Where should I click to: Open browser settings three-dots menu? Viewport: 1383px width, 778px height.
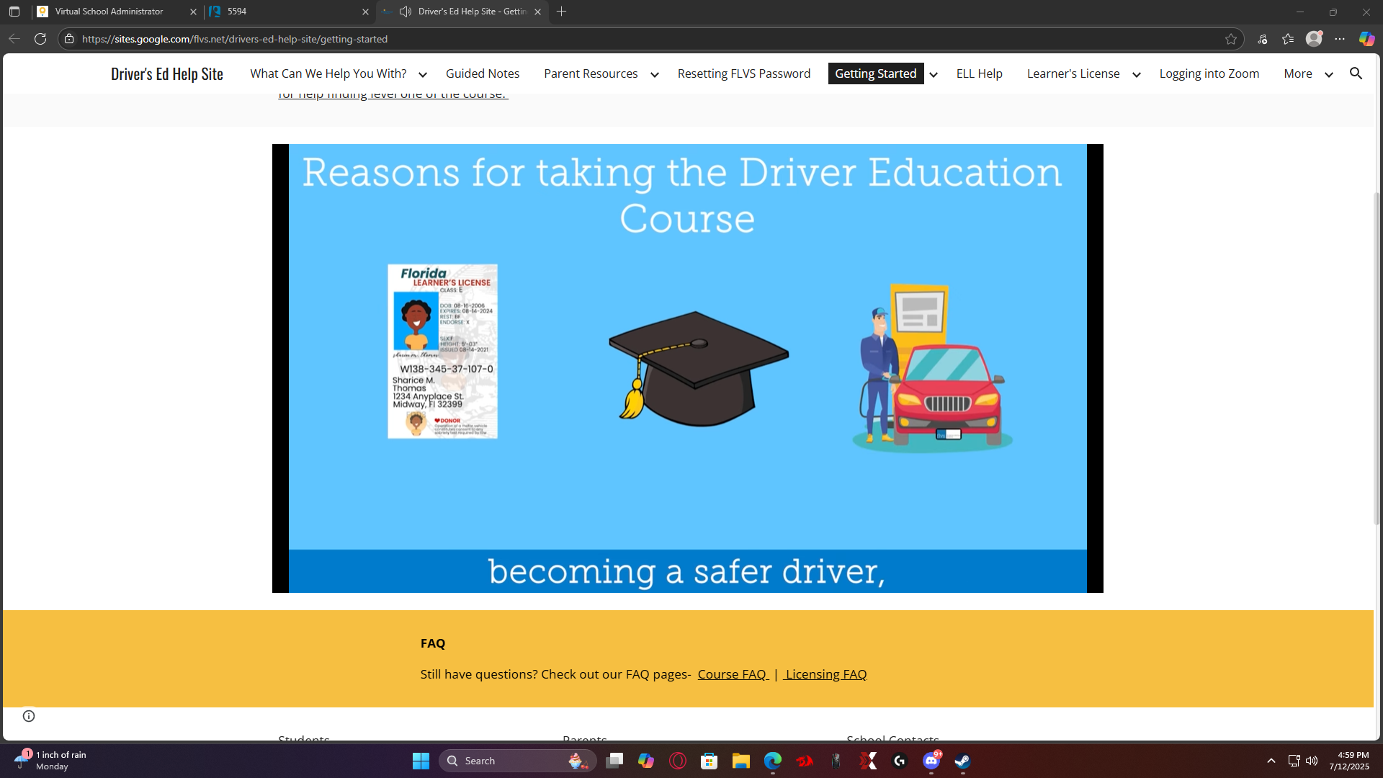(x=1340, y=39)
